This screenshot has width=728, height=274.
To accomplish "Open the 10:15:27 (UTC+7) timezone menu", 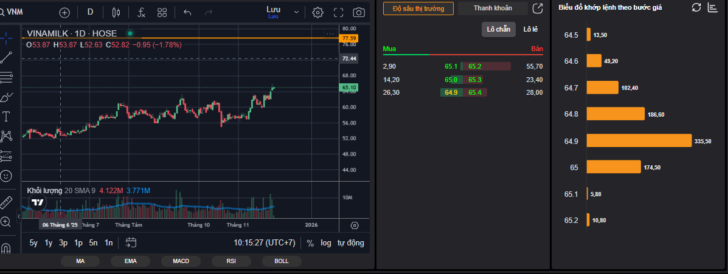I will click(x=265, y=243).
